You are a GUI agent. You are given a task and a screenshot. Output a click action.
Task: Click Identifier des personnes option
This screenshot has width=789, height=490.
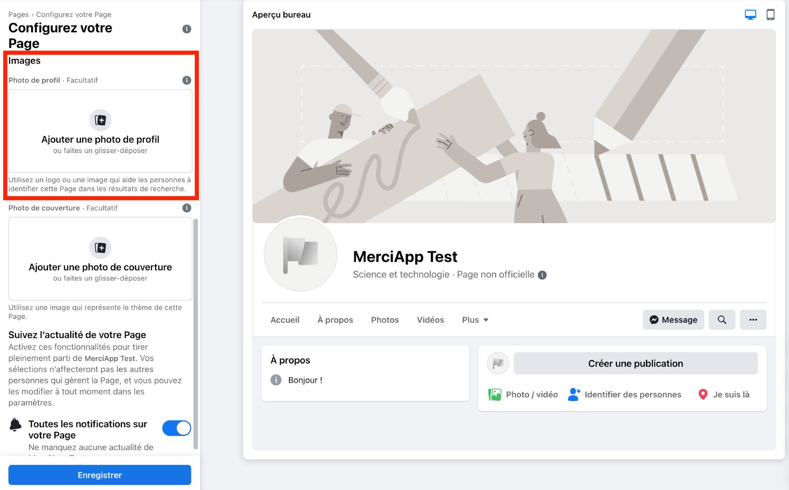tap(624, 395)
